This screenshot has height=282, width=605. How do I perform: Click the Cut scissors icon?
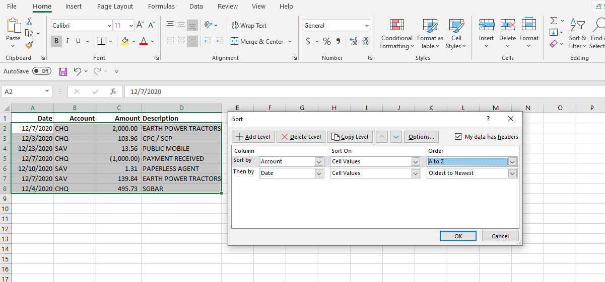click(x=29, y=22)
